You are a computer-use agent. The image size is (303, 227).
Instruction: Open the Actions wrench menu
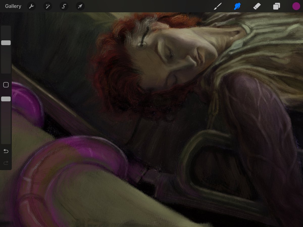point(31,6)
